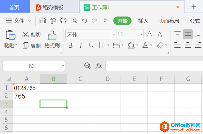
Task: Click the export to PDF icon
Action: point(53,21)
